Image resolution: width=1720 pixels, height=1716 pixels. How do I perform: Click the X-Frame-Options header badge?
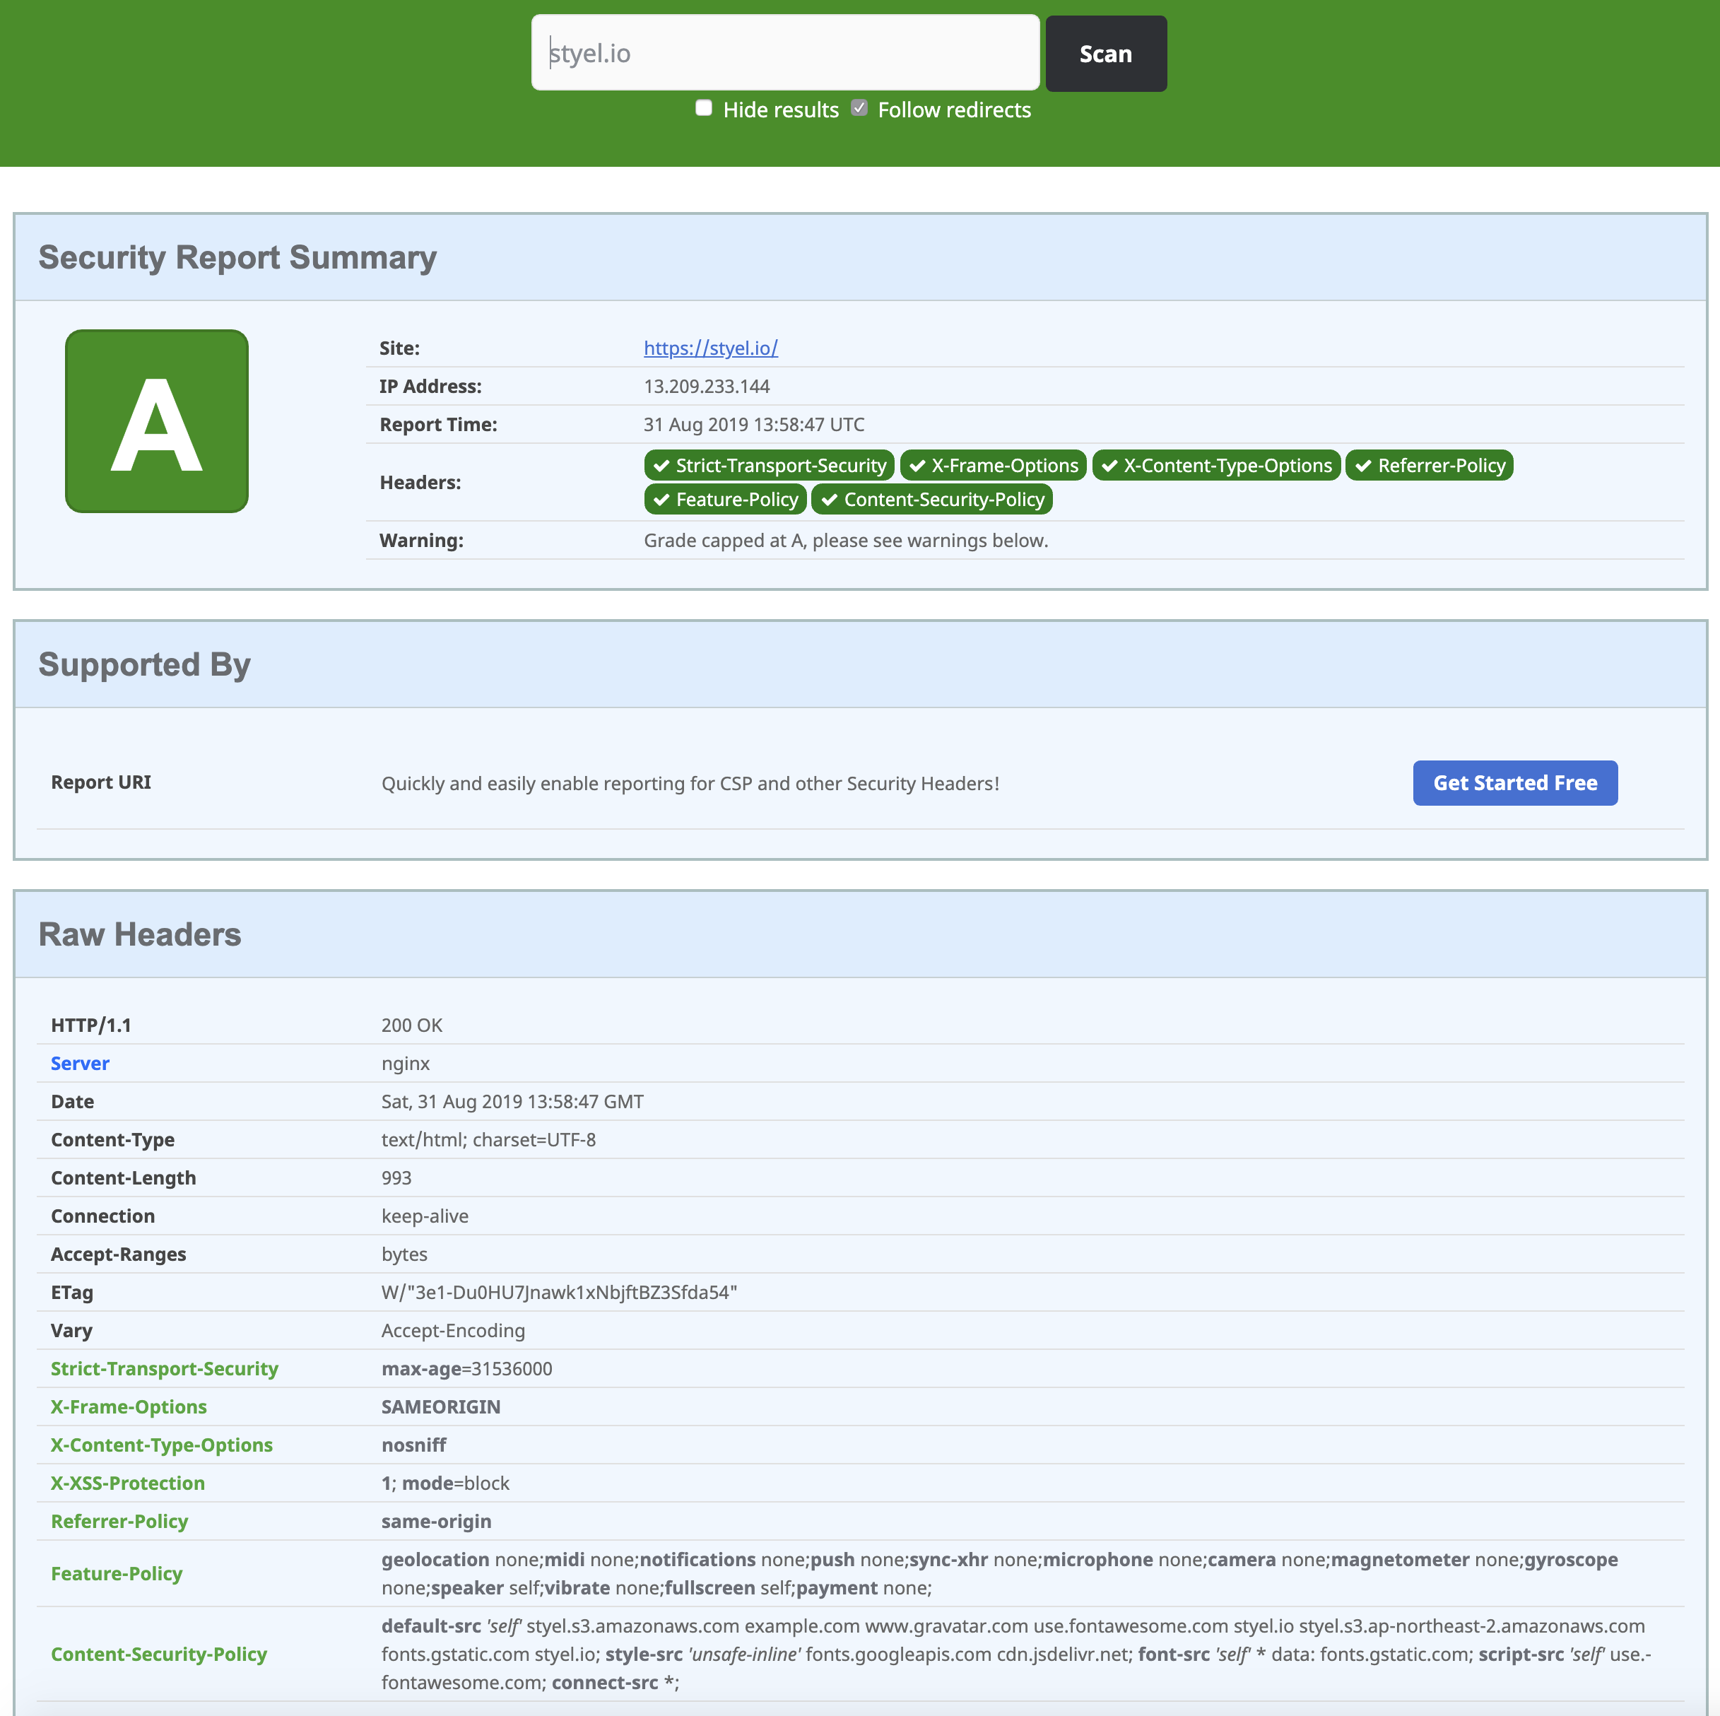pos(993,466)
